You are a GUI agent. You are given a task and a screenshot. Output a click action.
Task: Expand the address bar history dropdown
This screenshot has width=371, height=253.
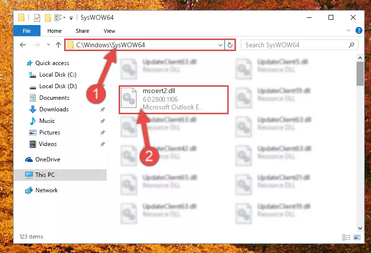220,45
